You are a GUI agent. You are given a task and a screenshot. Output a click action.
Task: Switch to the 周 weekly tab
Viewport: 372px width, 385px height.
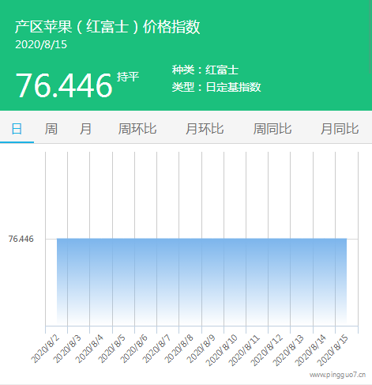click(x=51, y=129)
